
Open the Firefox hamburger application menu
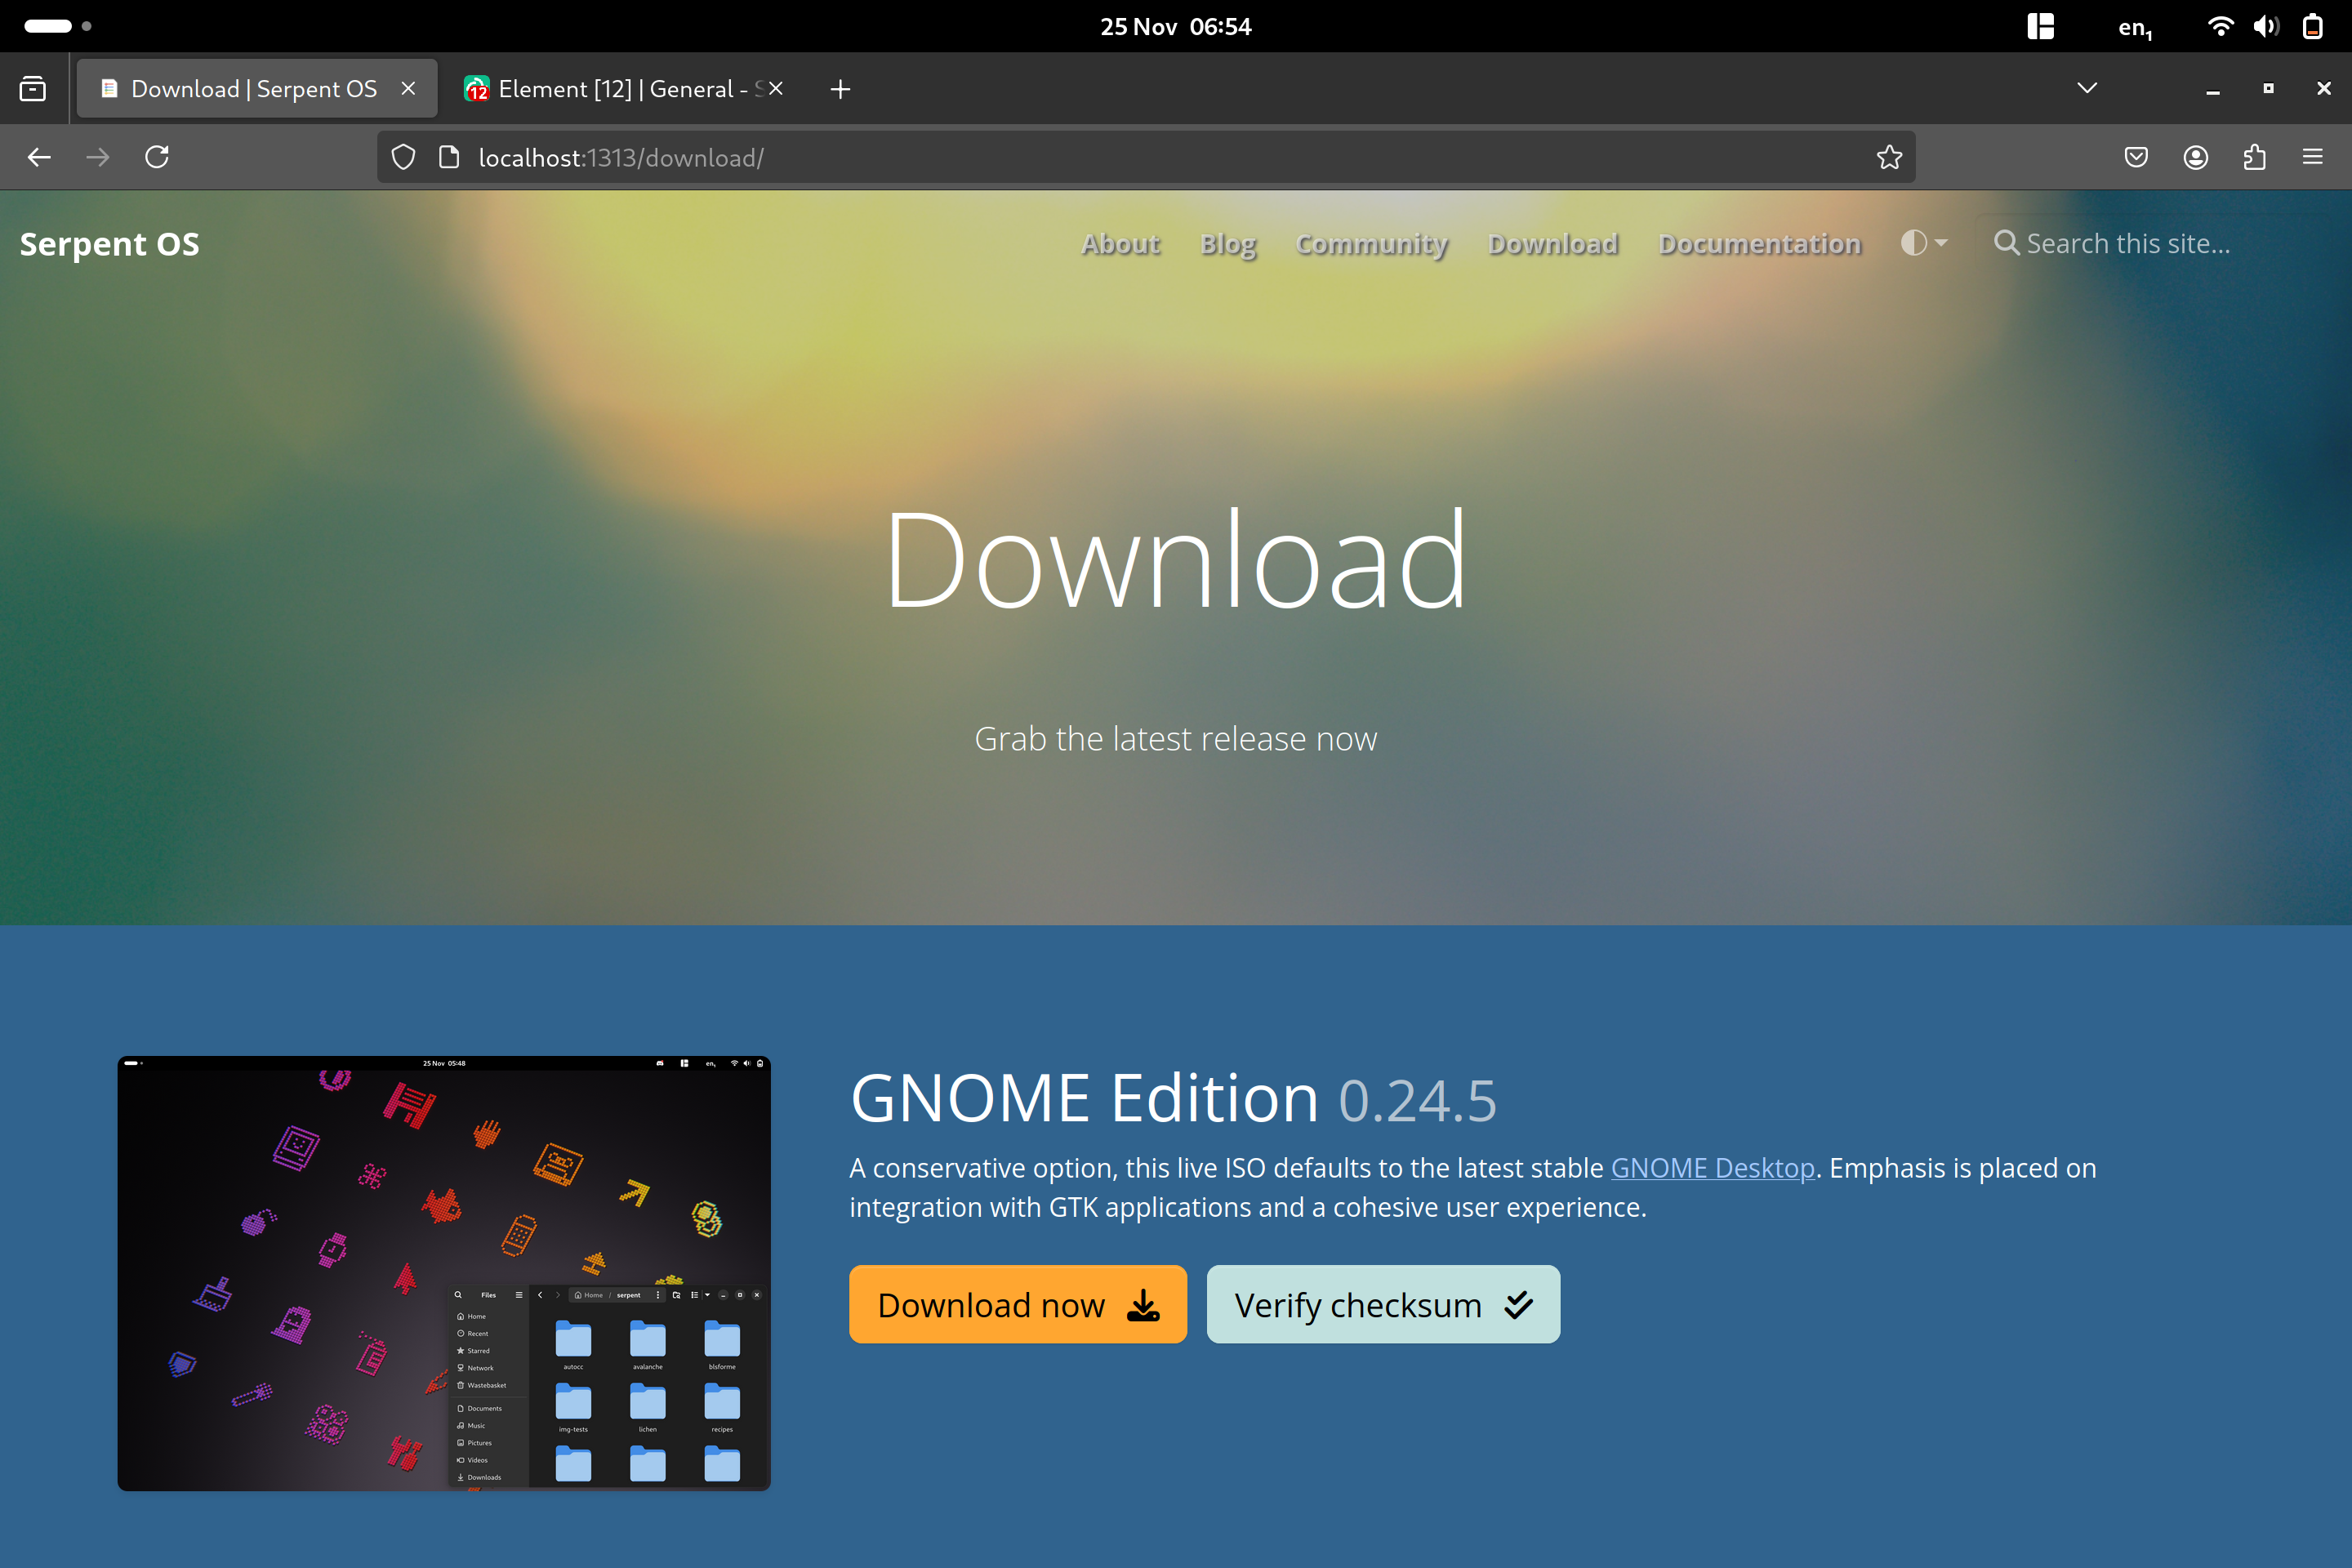(x=2312, y=157)
